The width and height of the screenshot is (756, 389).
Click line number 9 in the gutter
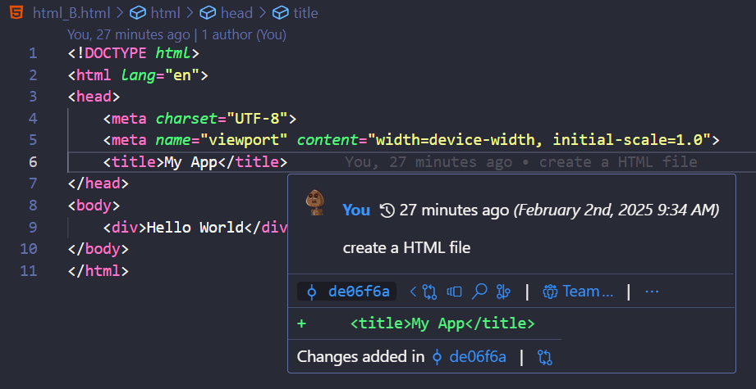(x=32, y=227)
